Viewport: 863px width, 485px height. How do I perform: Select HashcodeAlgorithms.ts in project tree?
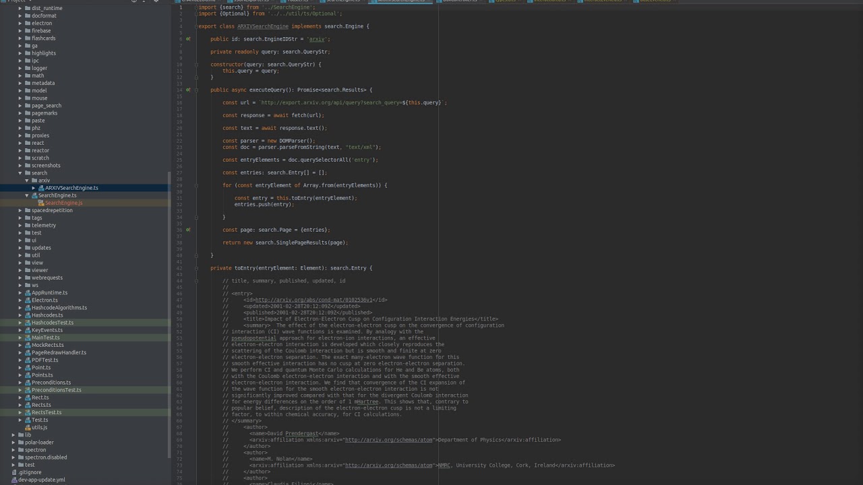(59, 308)
